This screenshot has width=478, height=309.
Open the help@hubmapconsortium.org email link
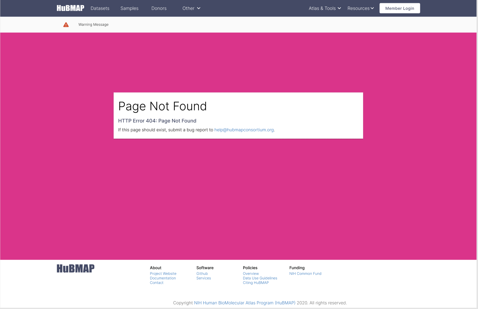(x=244, y=130)
